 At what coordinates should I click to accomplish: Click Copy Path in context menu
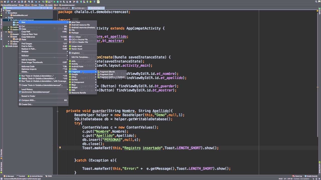click(43, 31)
